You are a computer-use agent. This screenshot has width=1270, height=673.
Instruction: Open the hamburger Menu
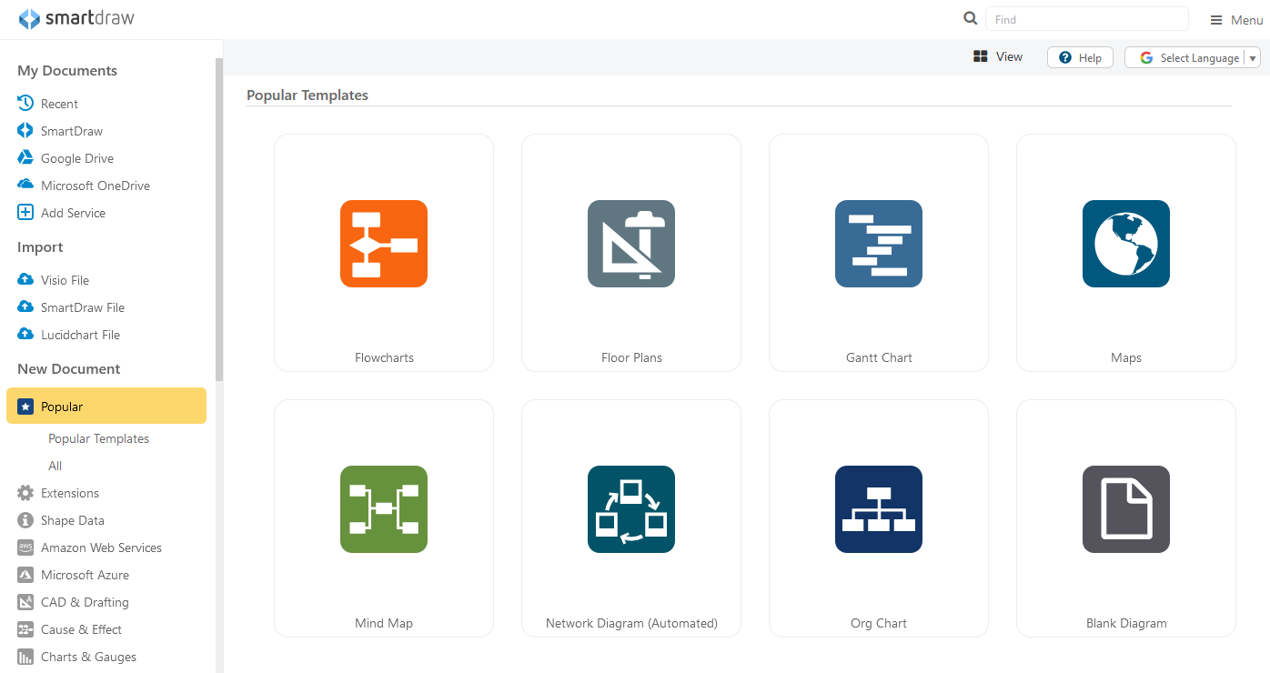pyautogui.click(x=1235, y=20)
